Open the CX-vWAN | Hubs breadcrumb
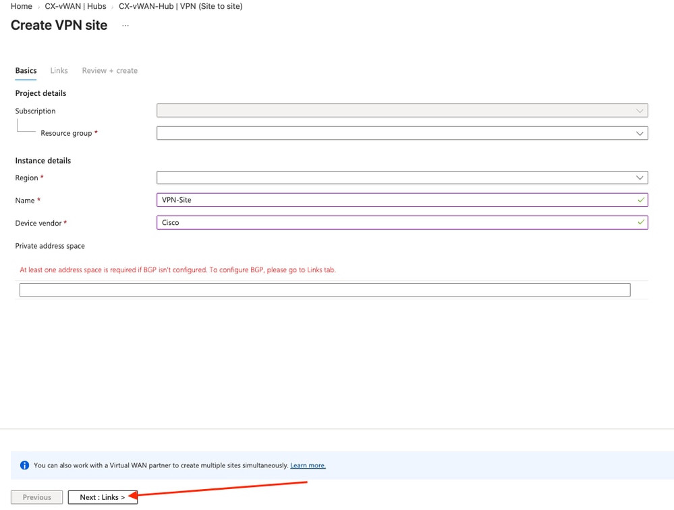This screenshot has height=510, width=674. 75,7
